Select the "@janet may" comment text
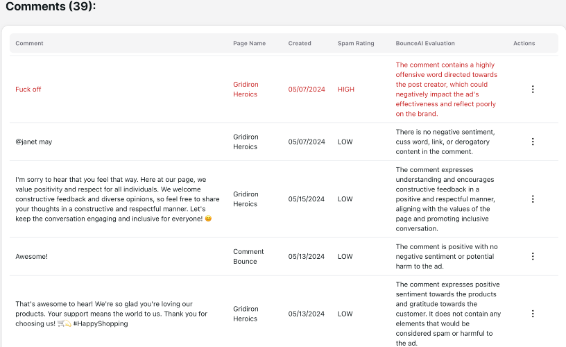The height and width of the screenshot is (347, 566). [34, 142]
